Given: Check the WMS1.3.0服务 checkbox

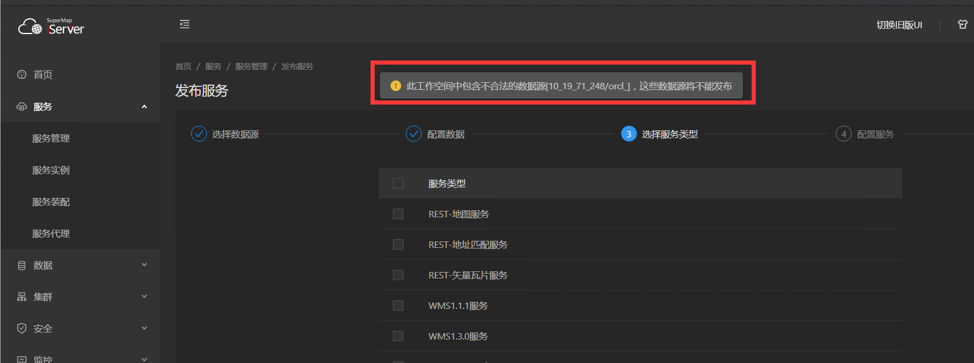Looking at the screenshot, I should 398,336.
